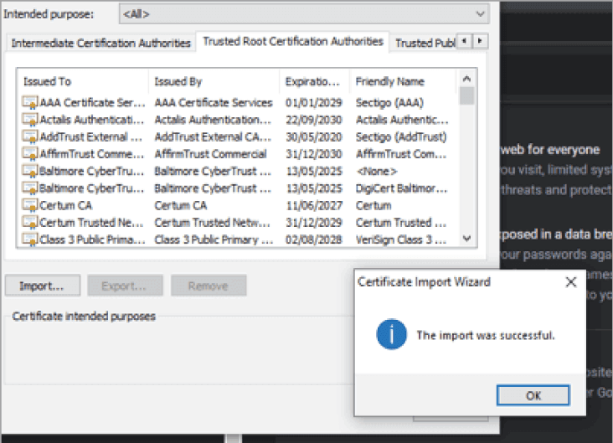The image size is (613, 443).
Task: Select the AffirmTrust Commercial issued-by cell
Action: point(210,154)
